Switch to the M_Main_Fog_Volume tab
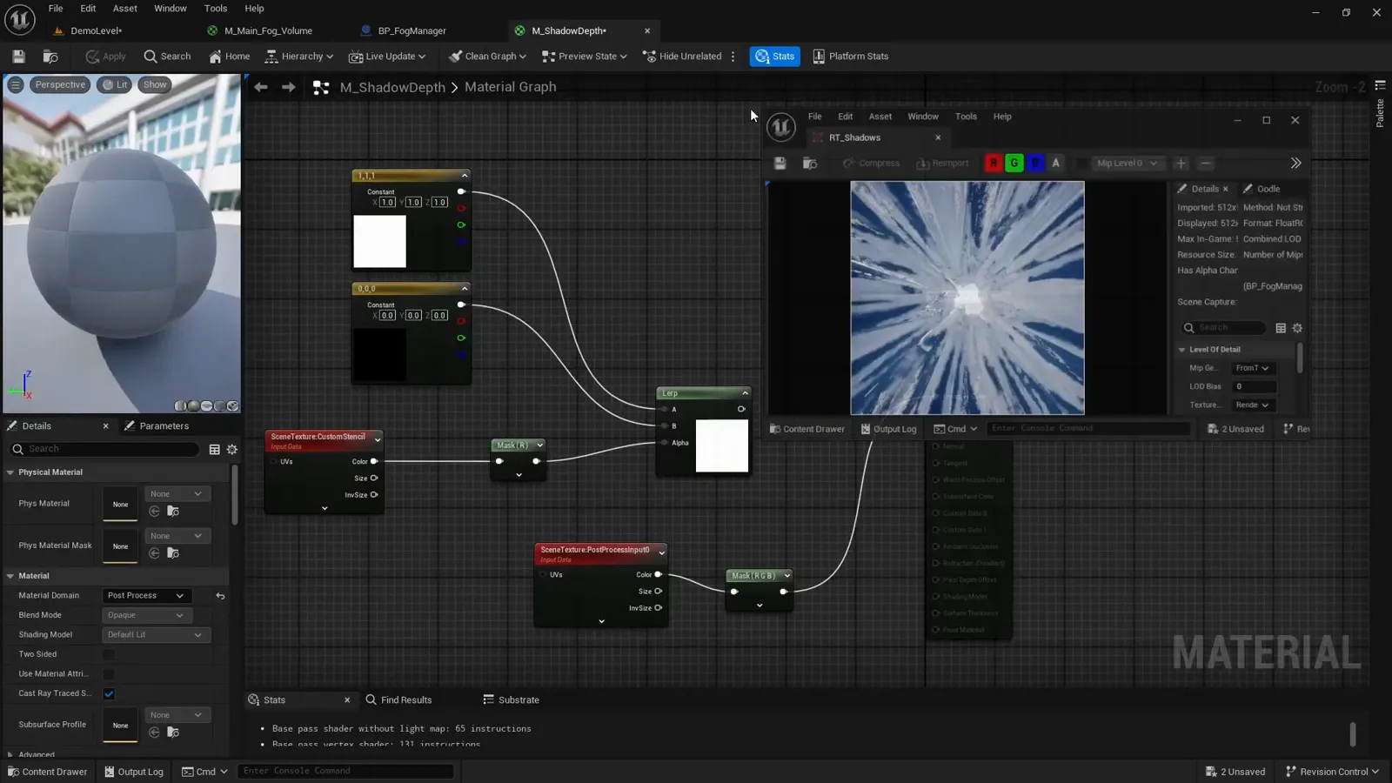The width and height of the screenshot is (1392, 783). pyautogui.click(x=268, y=30)
